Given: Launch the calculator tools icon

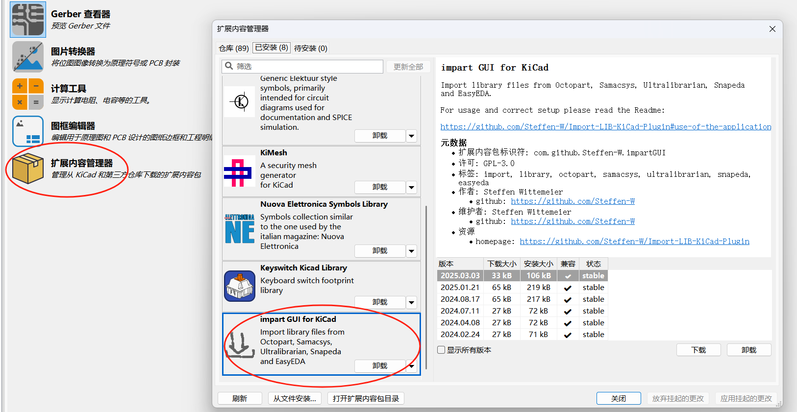Looking at the screenshot, I should coord(28,94).
